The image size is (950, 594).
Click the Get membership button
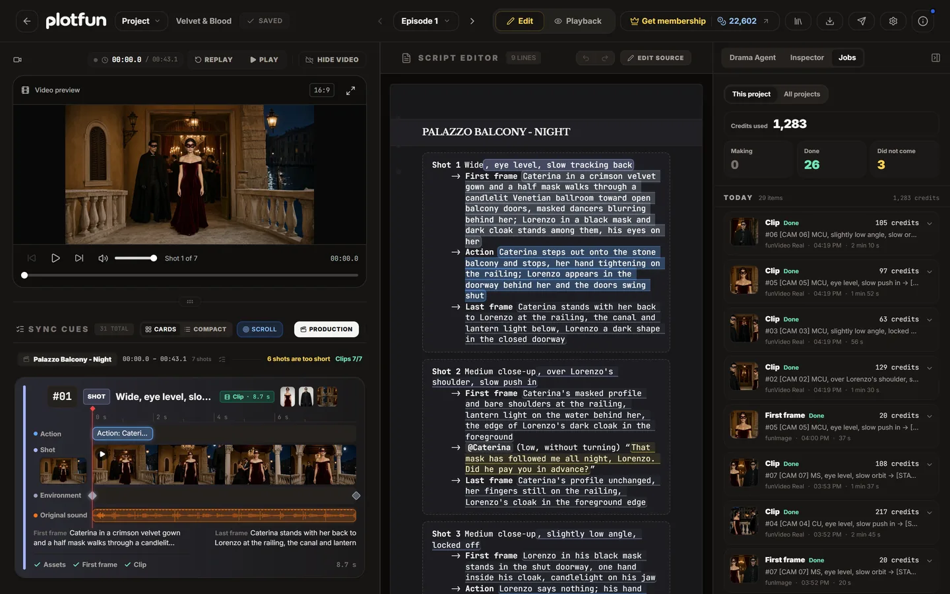(x=668, y=21)
